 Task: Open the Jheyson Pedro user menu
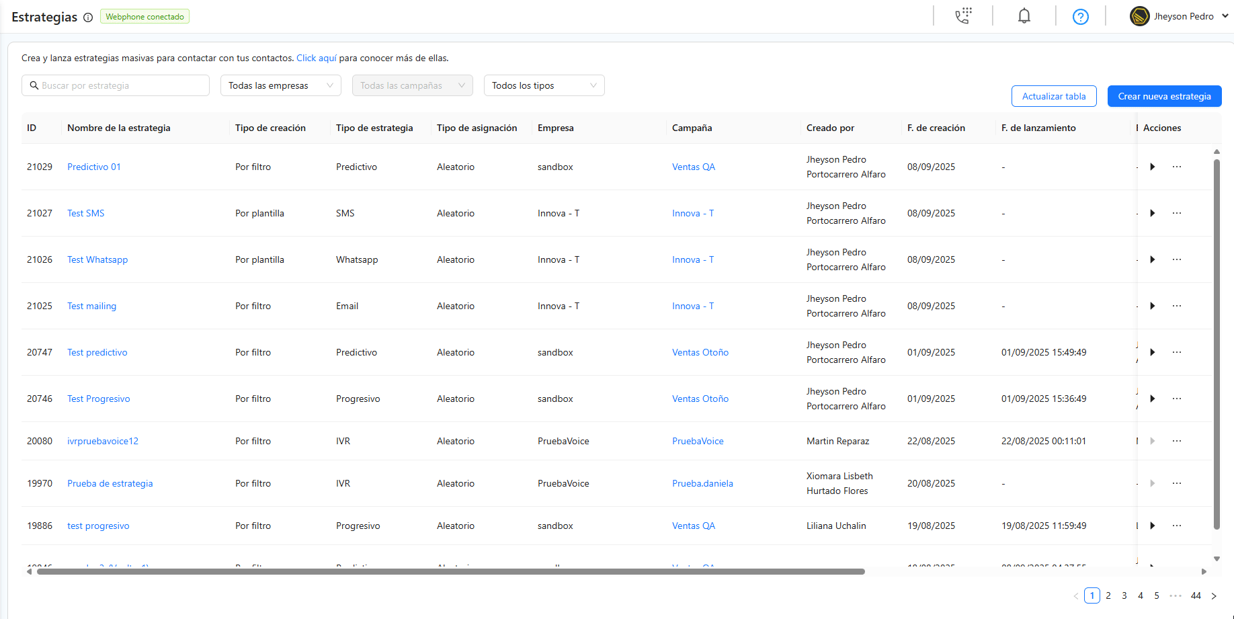tap(1180, 16)
